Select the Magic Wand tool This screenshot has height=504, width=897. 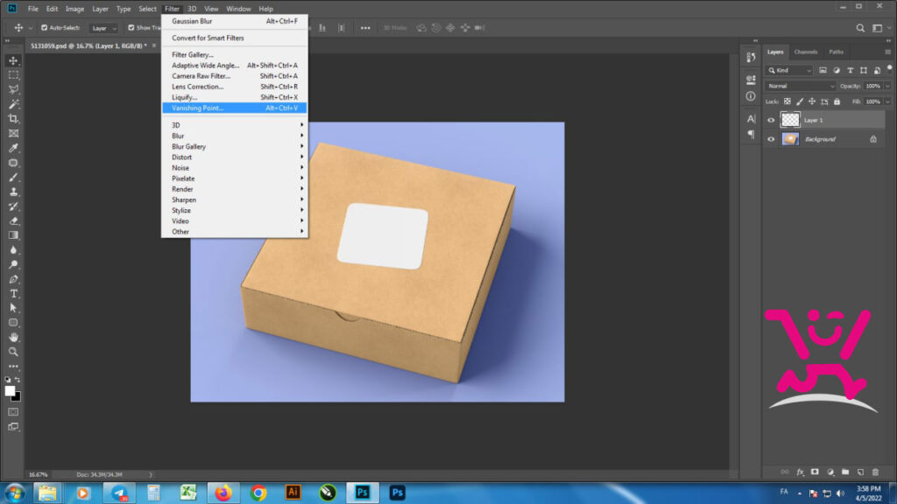coord(13,104)
